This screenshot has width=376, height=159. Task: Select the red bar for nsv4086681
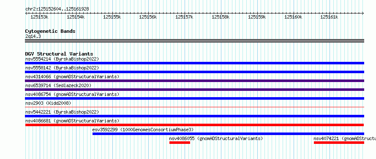[x=194, y=125]
